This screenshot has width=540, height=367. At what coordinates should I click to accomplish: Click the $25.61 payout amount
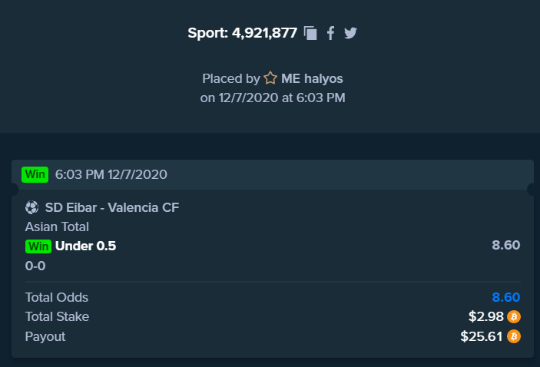482,336
